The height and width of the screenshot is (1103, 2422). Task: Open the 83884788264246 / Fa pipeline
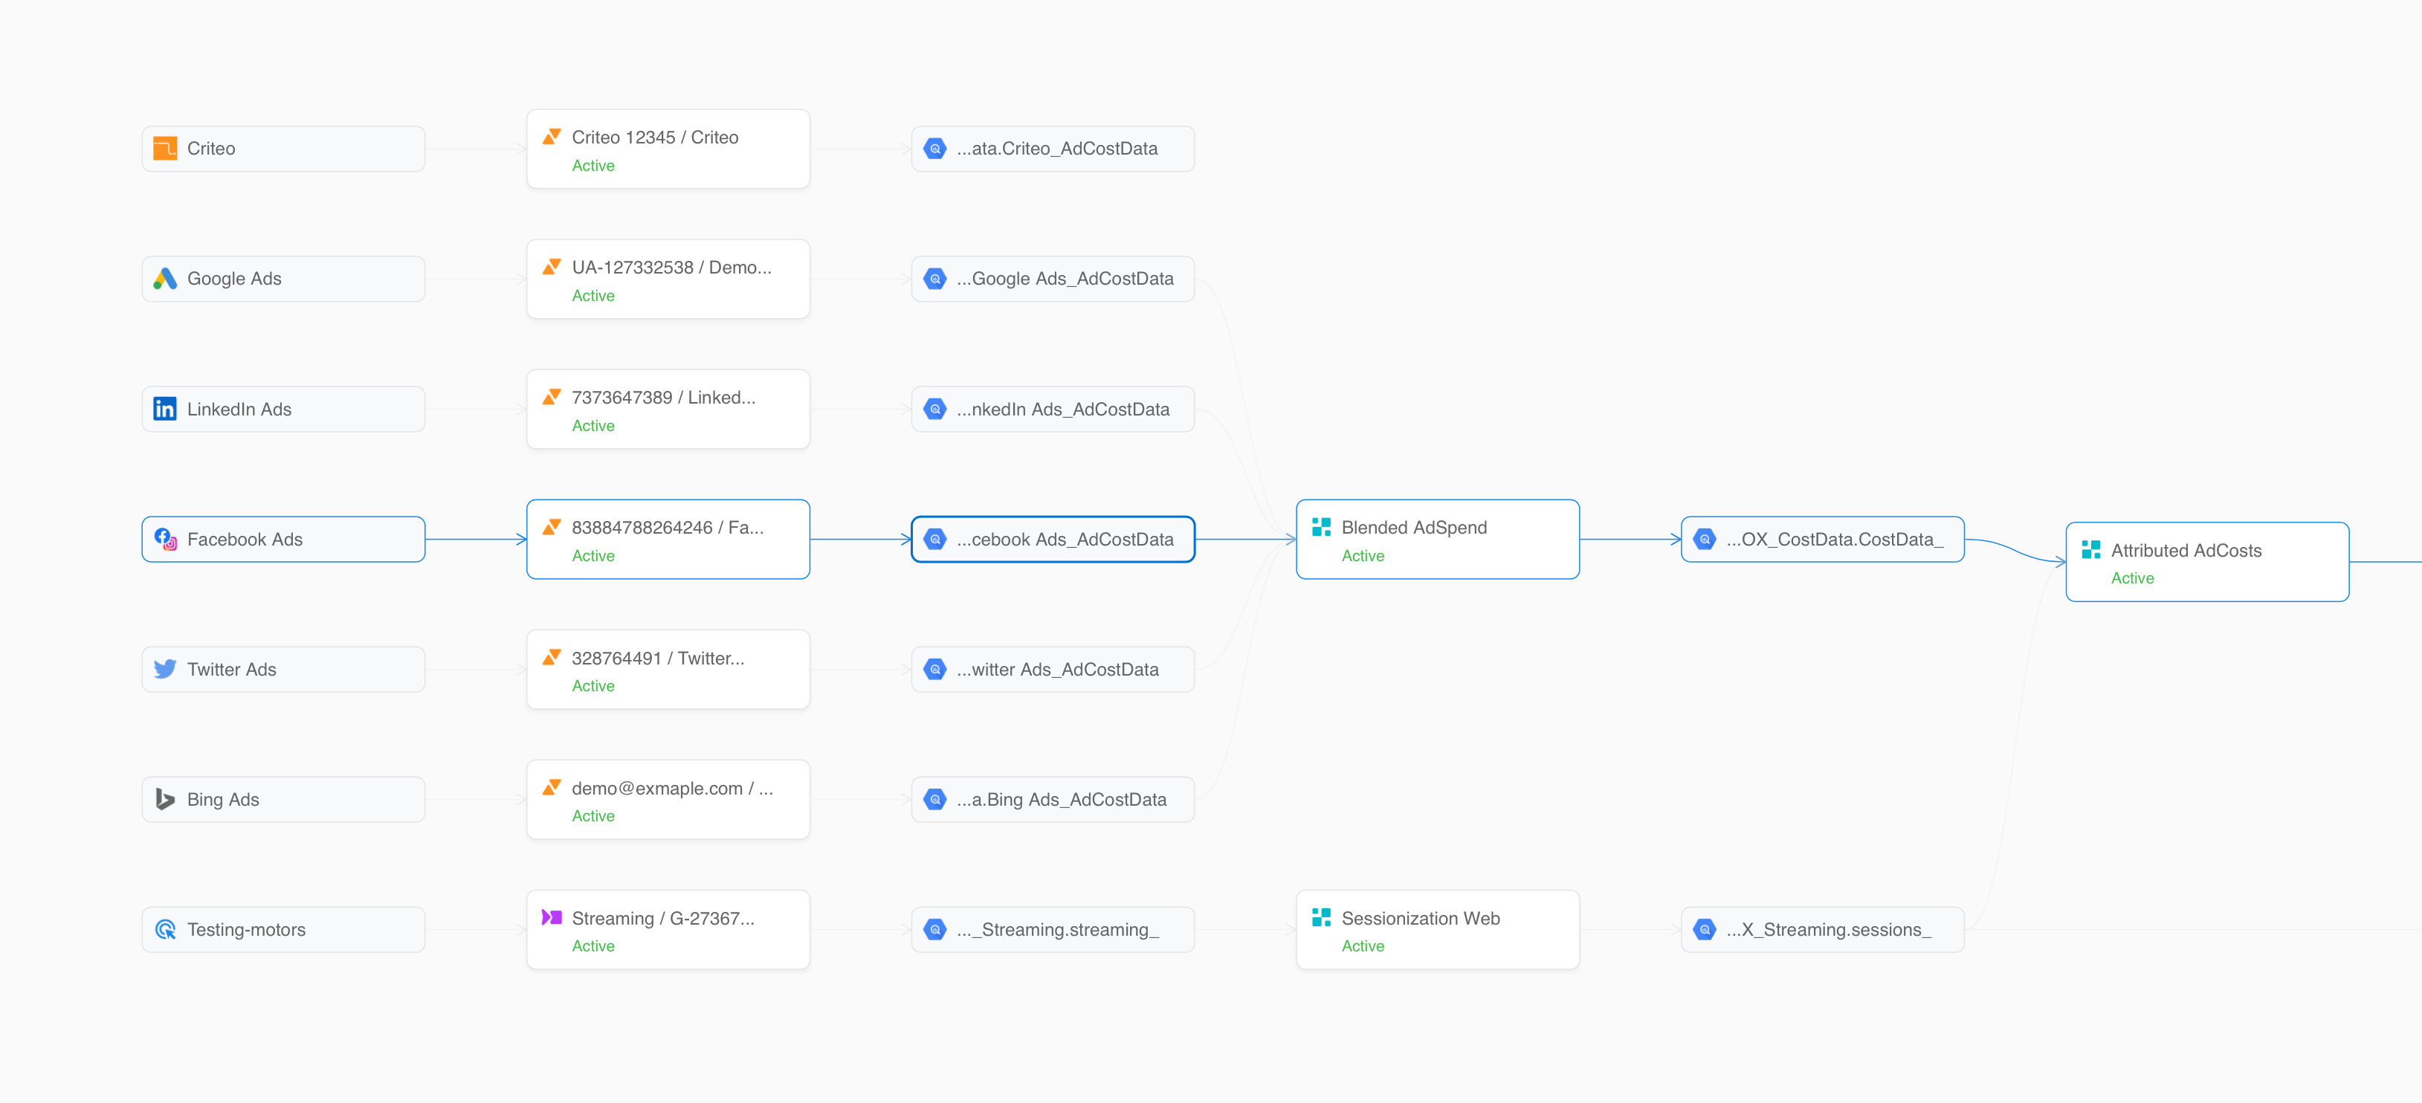tap(668, 539)
